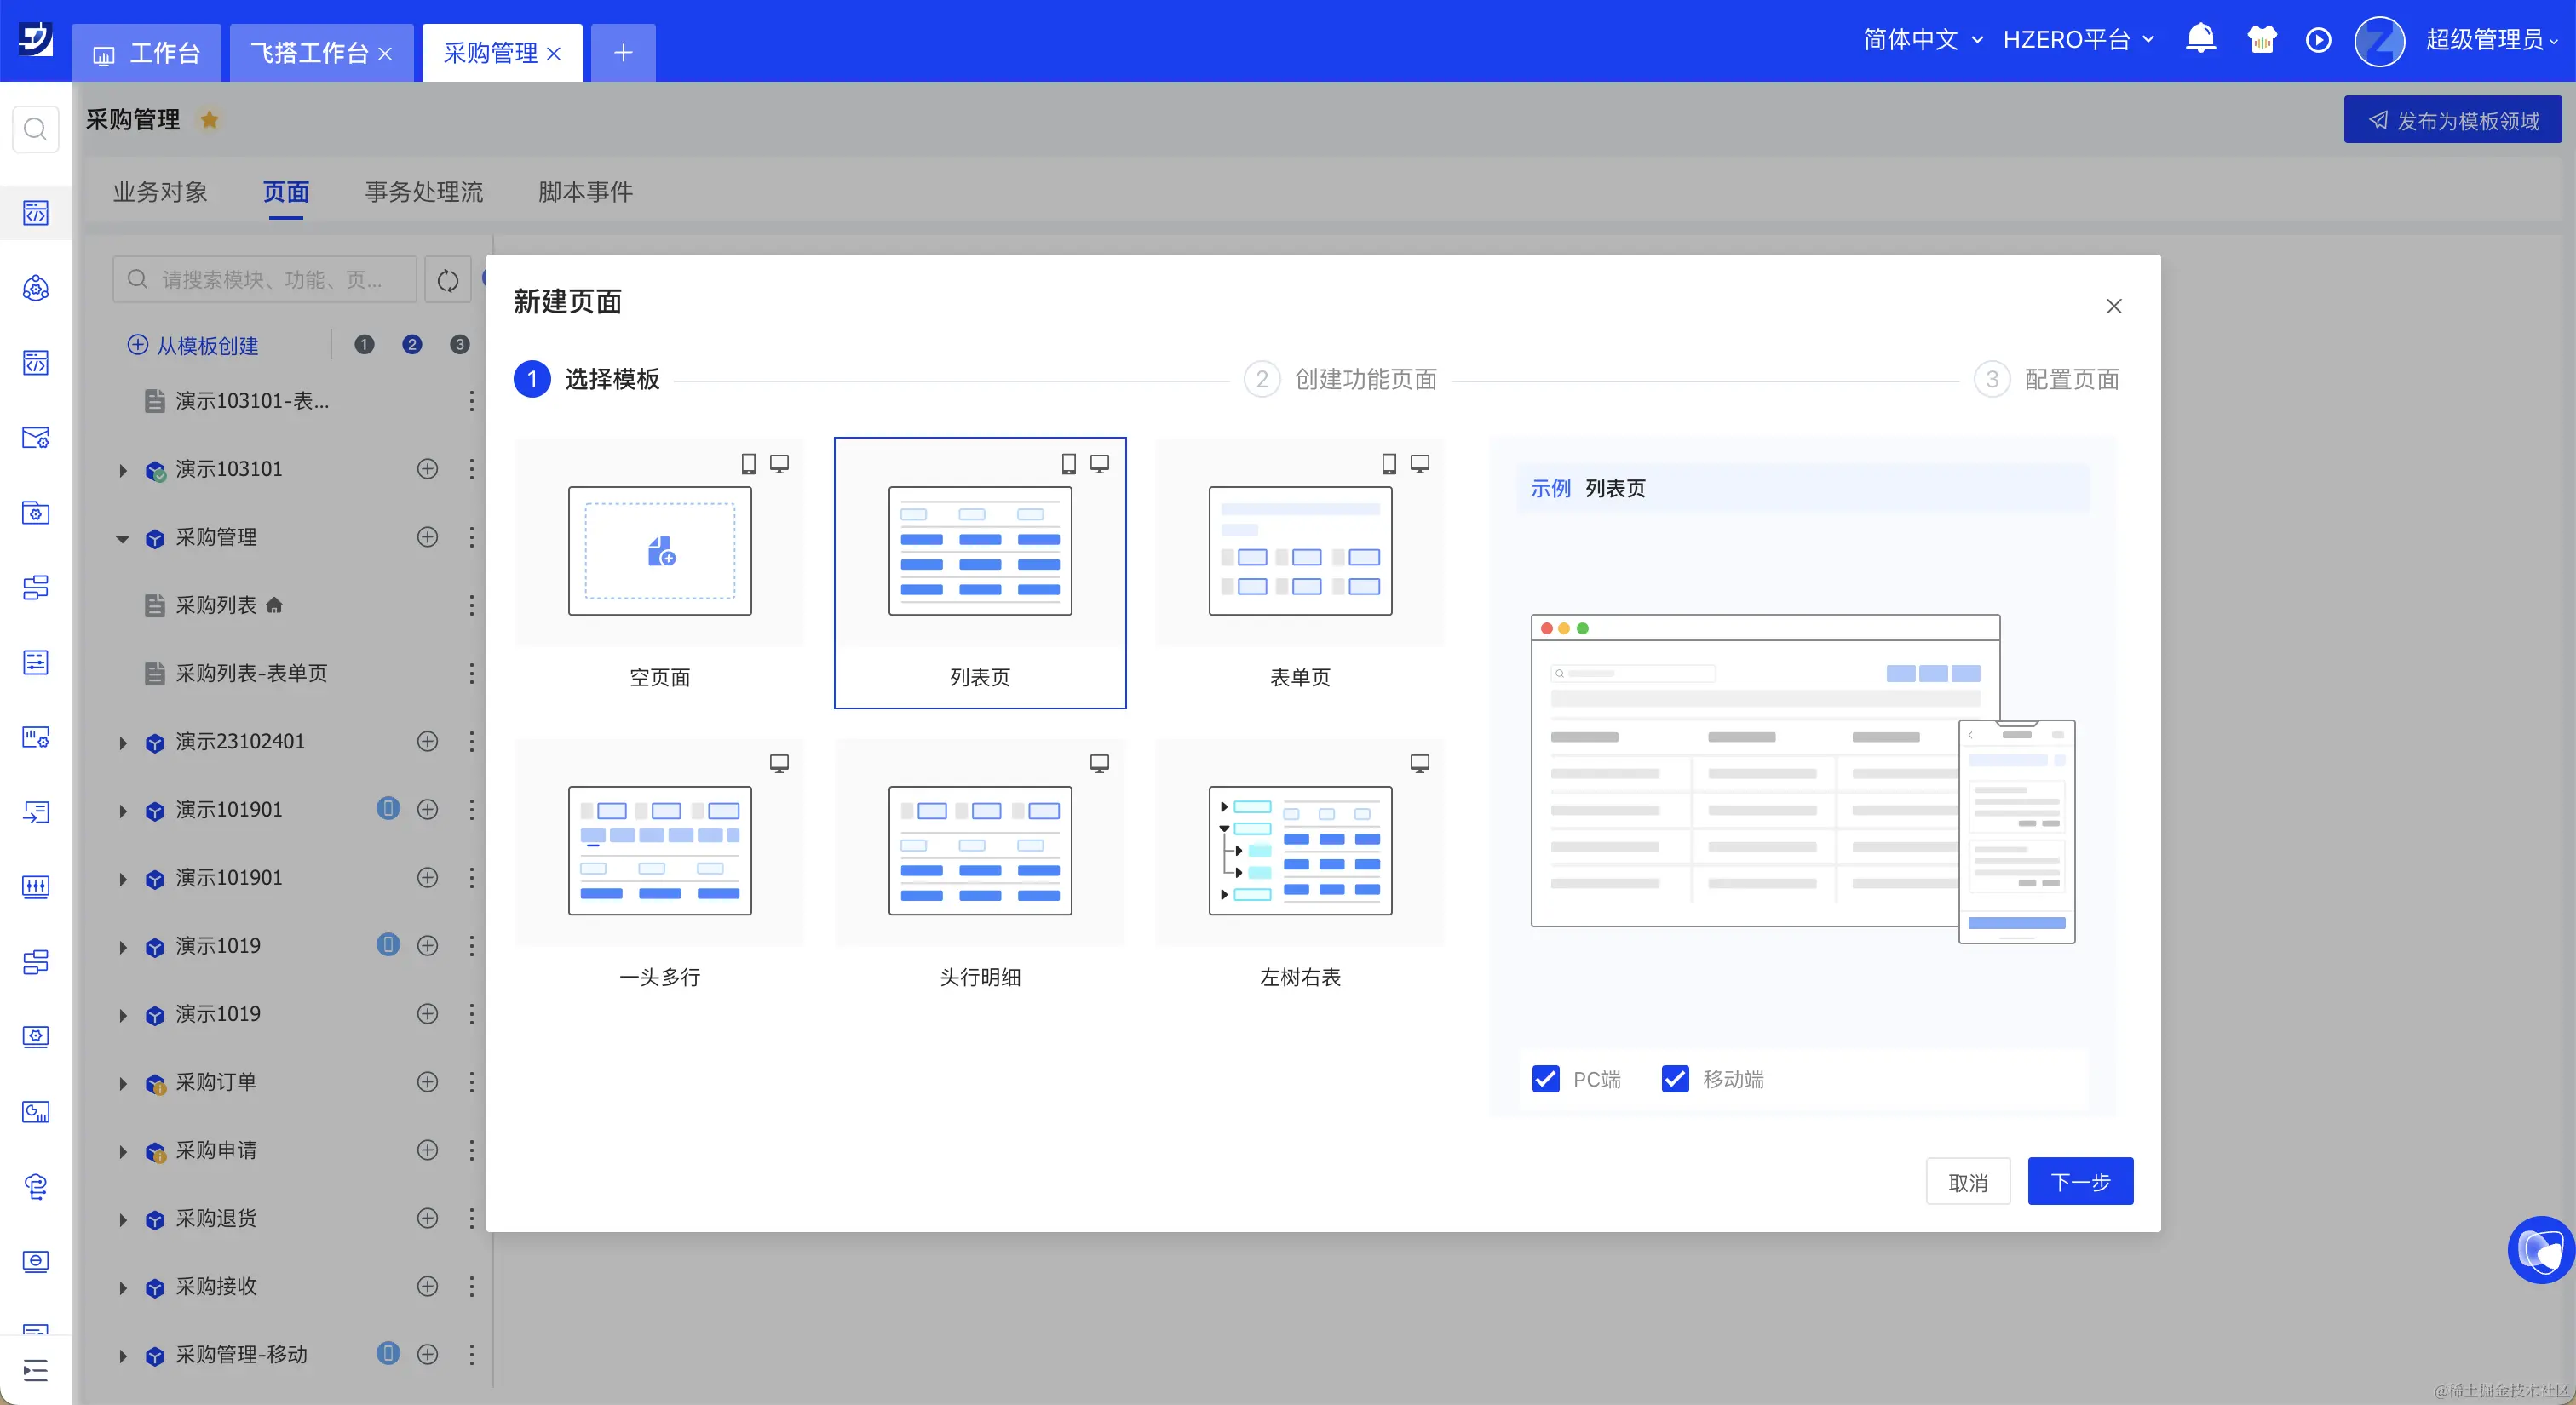The image size is (2576, 1405).
Task: Click plus icon next to 采购订单
Action: click(x=427, y=1082)
